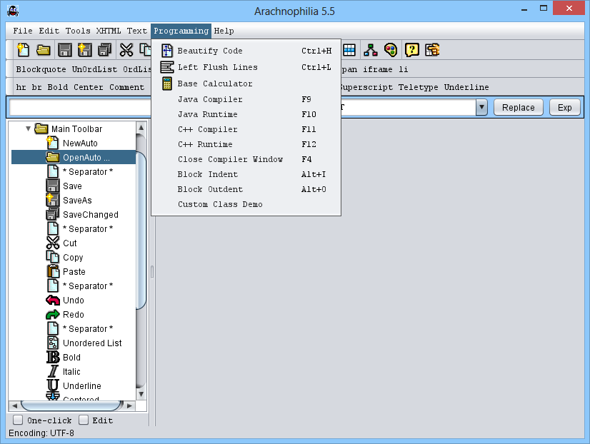
Task: Choose Custom Class Demo menu entry
Action: [246, 205]
